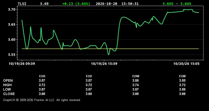
Task: Select the date 2026-10-20 in header
Action: [x=106, y=4]
